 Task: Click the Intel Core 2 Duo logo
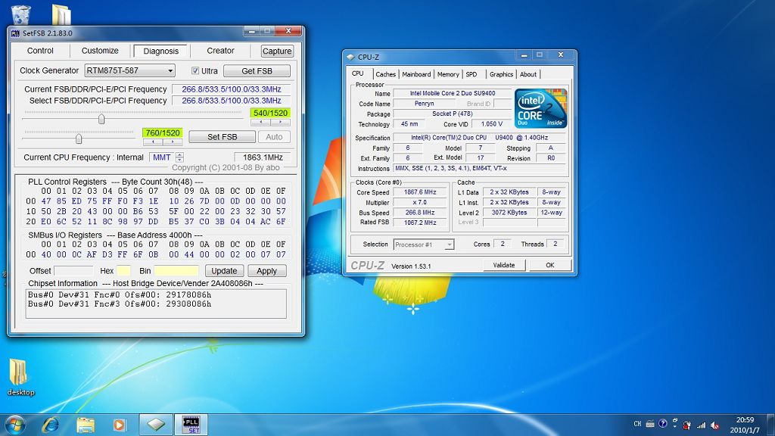coord(540,108)
